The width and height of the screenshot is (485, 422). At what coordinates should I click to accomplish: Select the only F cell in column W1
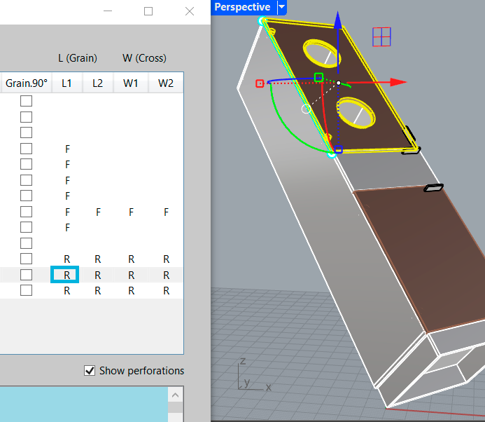(131, 212)
